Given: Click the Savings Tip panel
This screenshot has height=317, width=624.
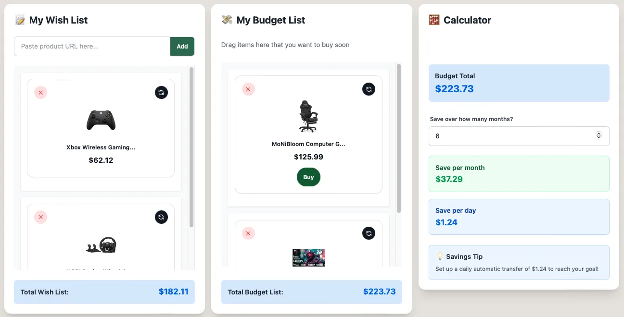Looking at the screenshot, I should pyautogui.click(x=519, y=262).
